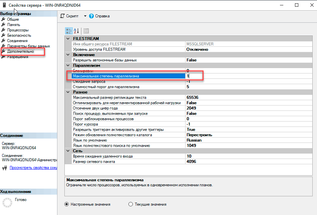Sort properties alphabetically with A-Z icon

click(76, 31)
